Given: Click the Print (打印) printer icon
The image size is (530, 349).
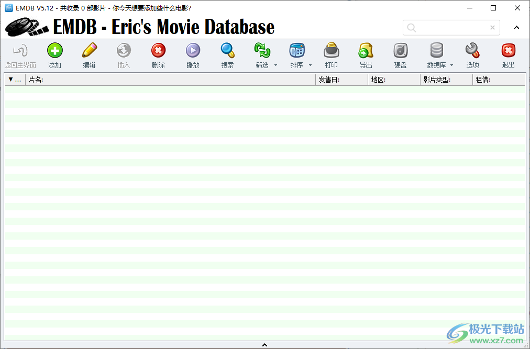Looking at the screenshot, I should point(331,51).
